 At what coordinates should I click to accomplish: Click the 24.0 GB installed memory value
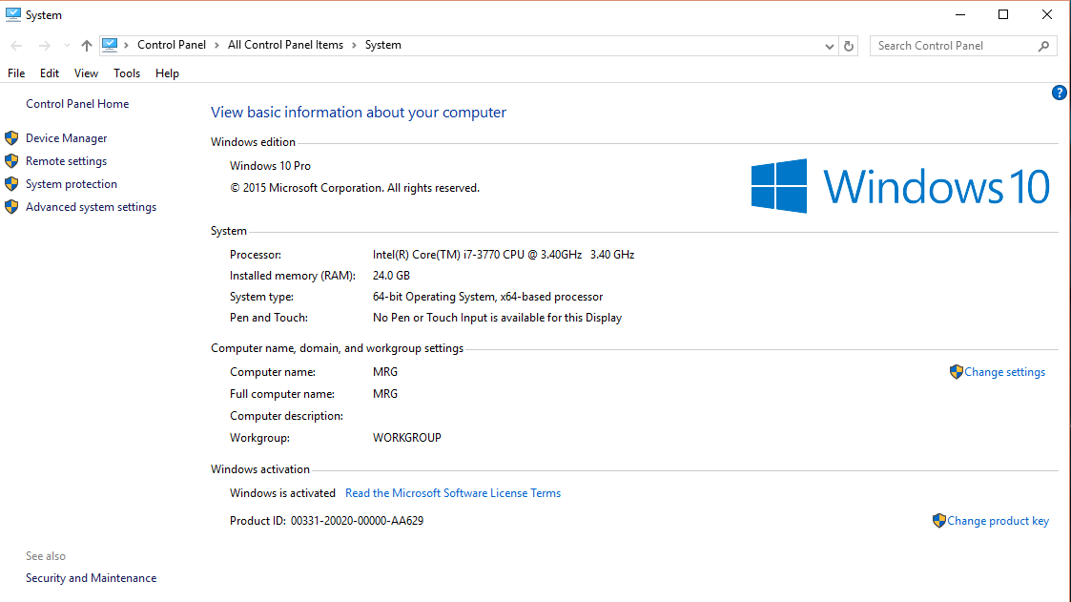391,276
